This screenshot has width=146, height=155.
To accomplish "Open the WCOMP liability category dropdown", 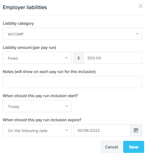I will (72, 34).
